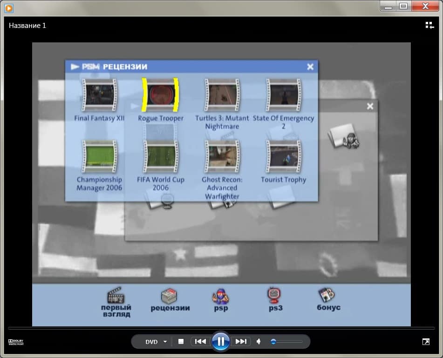Select the FIFA World Cup 2006 thumbnail
This screenshot has height=358, width=443.
pos(160,156)
